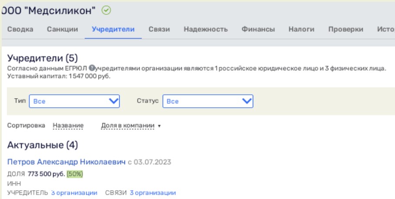Open the СВЯЗИ 3 организации link
The height and width of the screenshot is (199, 395).
(x=152, y=192)
